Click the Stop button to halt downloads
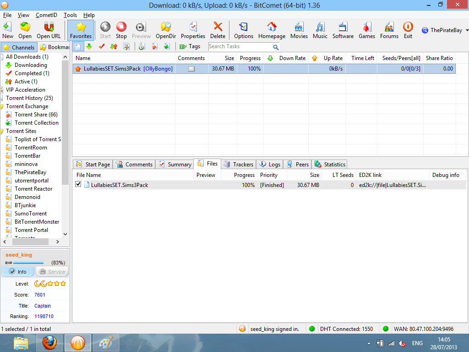 coord(121,30)
